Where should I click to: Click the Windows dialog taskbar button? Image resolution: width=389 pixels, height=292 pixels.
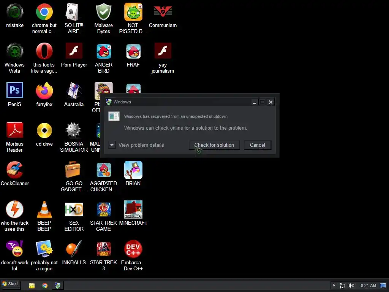(x=58, y=286)
